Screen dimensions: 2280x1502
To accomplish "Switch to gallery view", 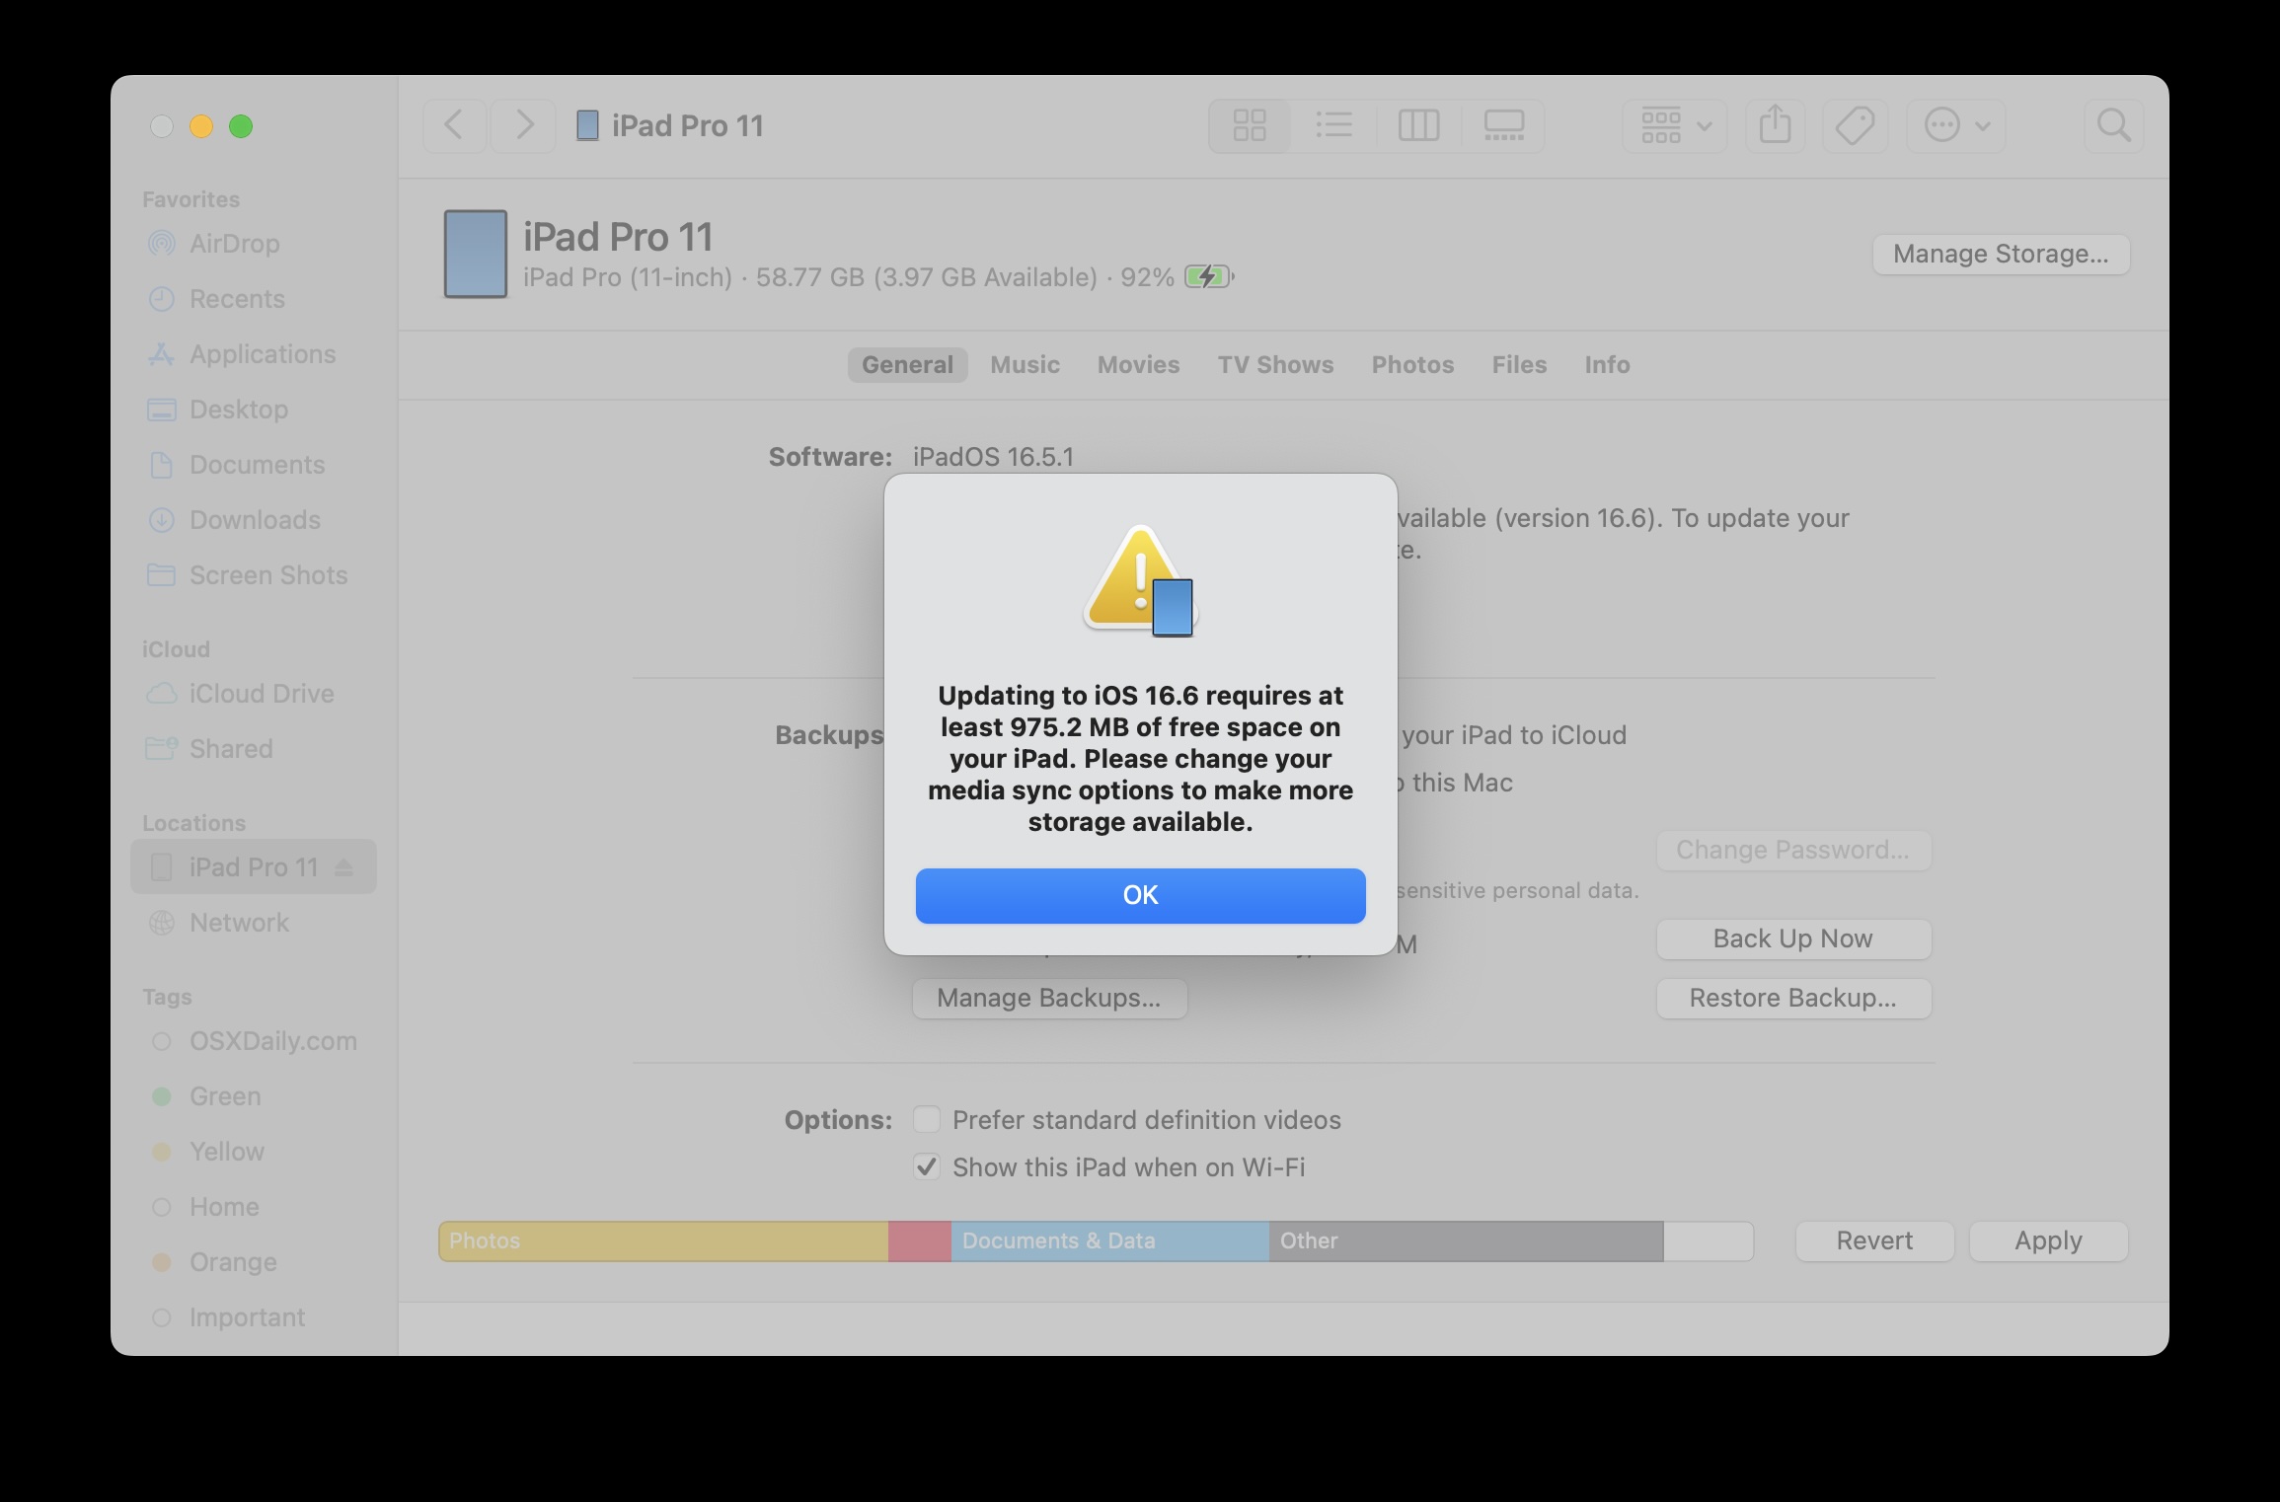I will pyautogui.click(x=1504, y=125).
